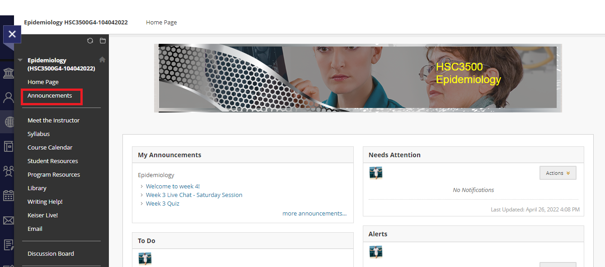Image resolution: width=605 pixels, height=267 pixels.
Task: Click the home icon beside Epidemiology
Action: pyautogui.click(x=102, y=60)
